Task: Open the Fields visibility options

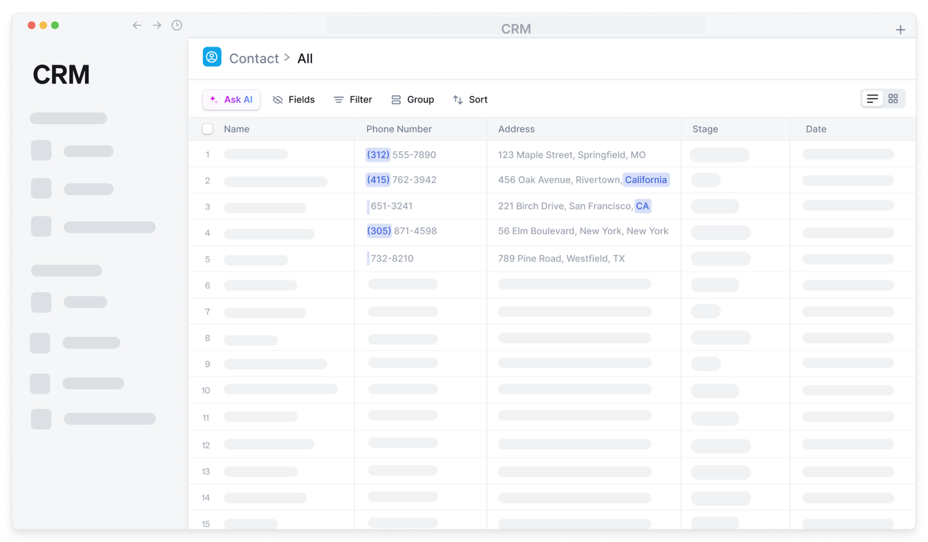Action: tap(294, 100)
